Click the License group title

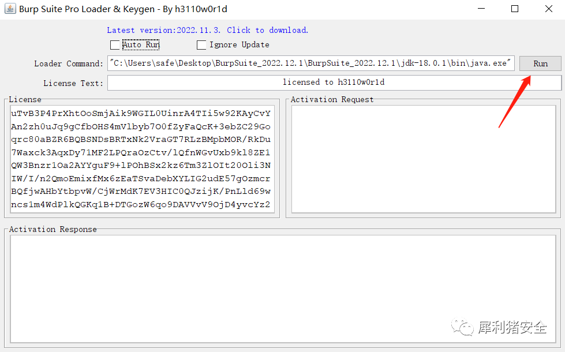tap(25, 99)
